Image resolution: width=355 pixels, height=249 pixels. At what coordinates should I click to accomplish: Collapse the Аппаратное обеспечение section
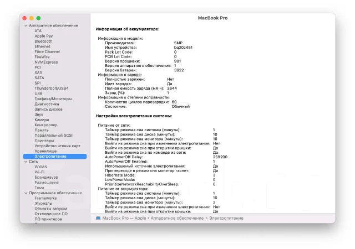tap(26, 26)
